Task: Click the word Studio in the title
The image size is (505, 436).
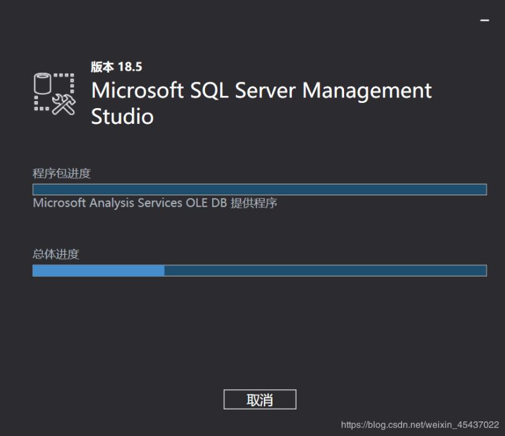Action: tap(122, 116)
